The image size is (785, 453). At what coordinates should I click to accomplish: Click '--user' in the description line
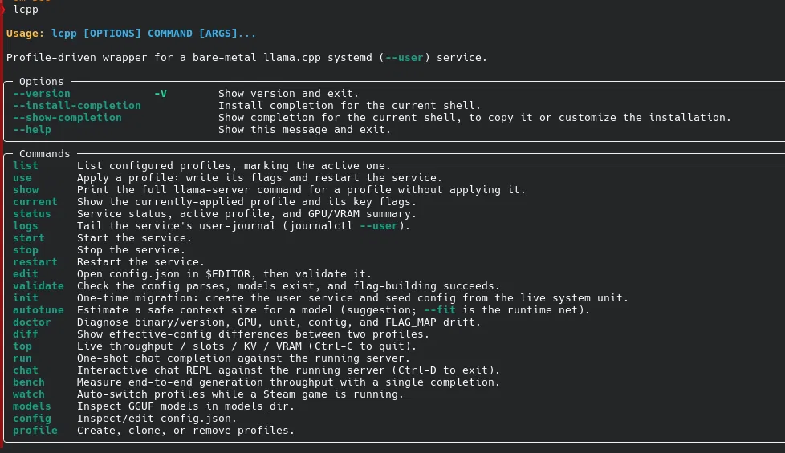[405, 58]
